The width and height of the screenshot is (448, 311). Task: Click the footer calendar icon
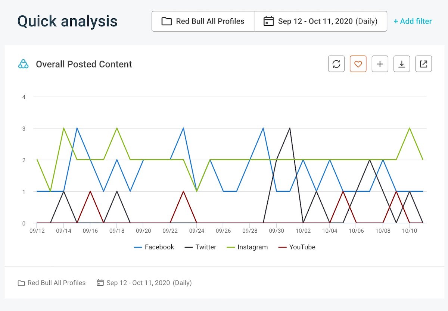(100, 283)
